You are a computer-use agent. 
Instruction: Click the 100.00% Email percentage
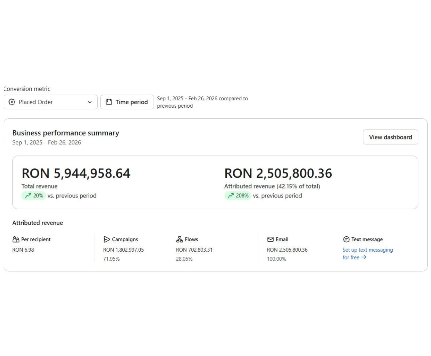point(277,259)
